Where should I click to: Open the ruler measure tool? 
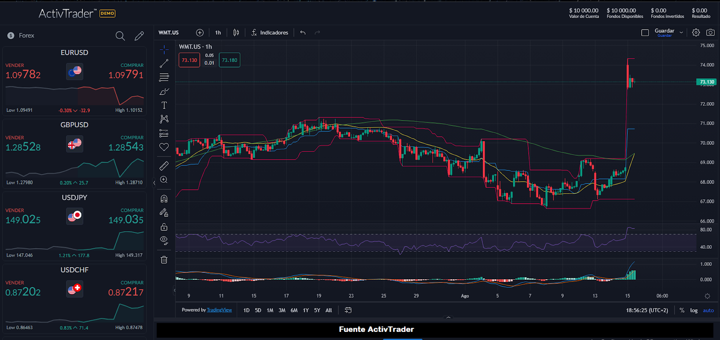tap(164, 166)
